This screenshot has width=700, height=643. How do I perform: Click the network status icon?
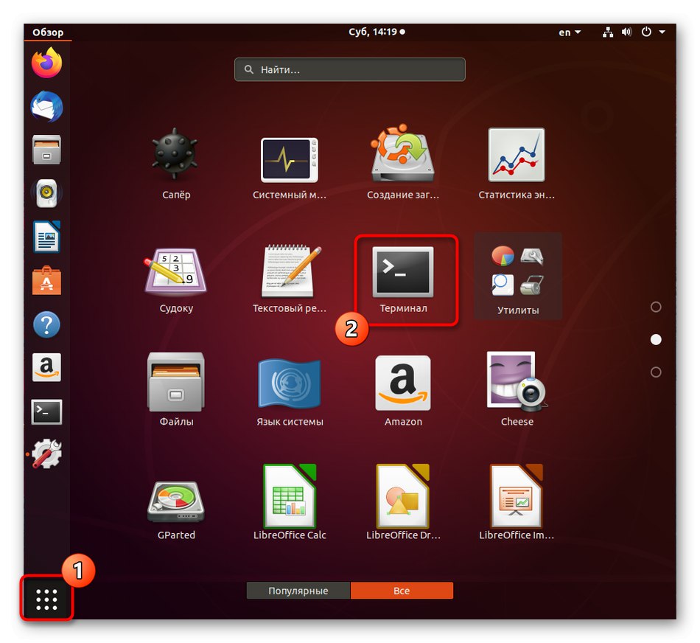click(x=608, y=32)
